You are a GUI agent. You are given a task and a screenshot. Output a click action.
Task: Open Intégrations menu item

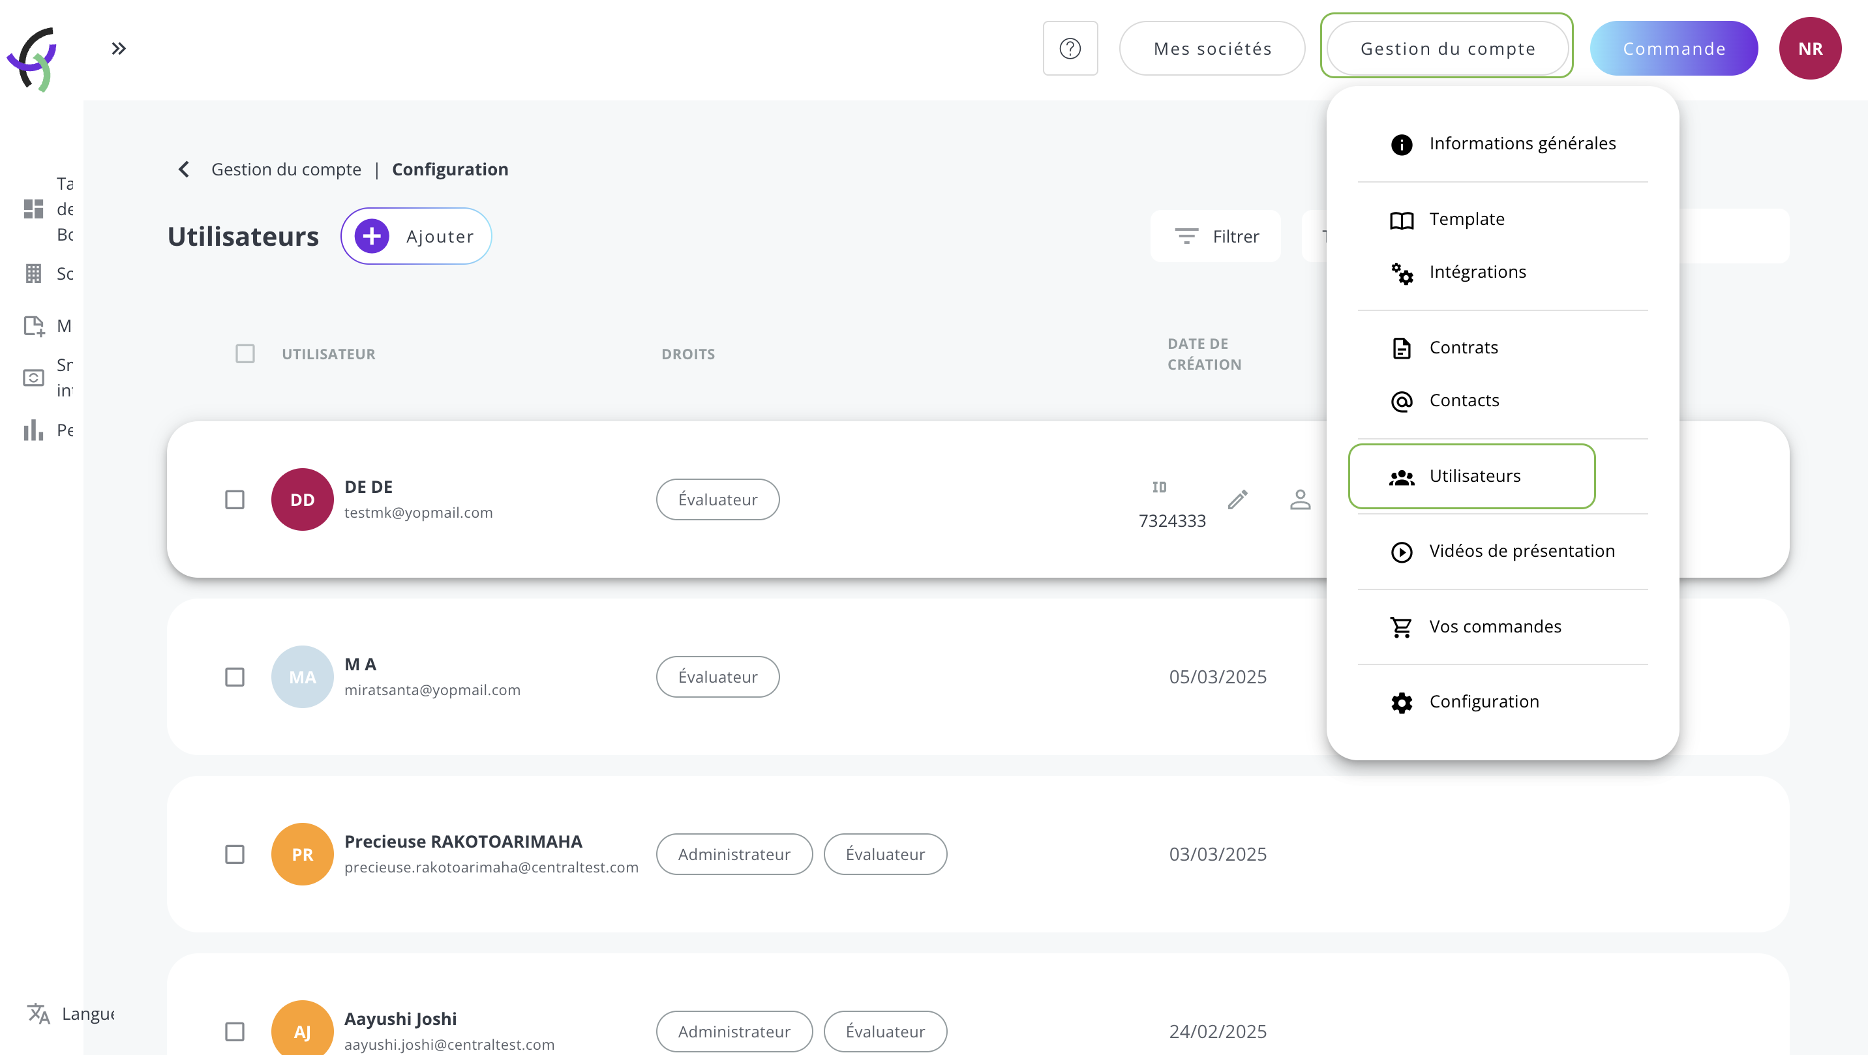(1503, 272)
